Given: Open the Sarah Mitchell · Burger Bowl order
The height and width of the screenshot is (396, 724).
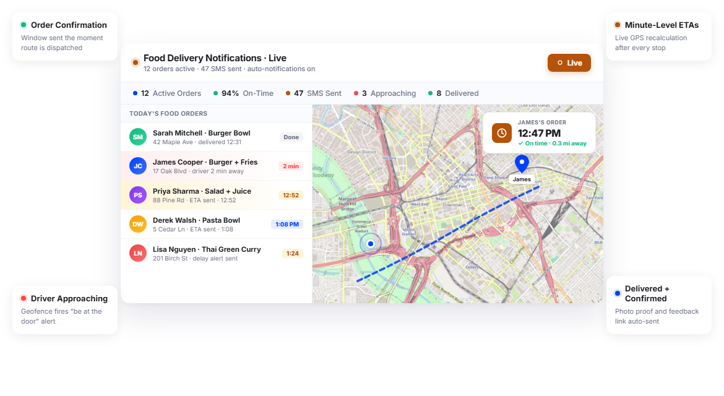Looking at the screenshot, I should (216, 137).
